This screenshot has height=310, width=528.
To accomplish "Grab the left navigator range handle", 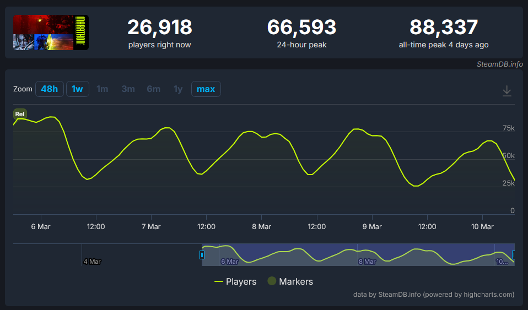I will pyautogui.click(x=202, y=255).
